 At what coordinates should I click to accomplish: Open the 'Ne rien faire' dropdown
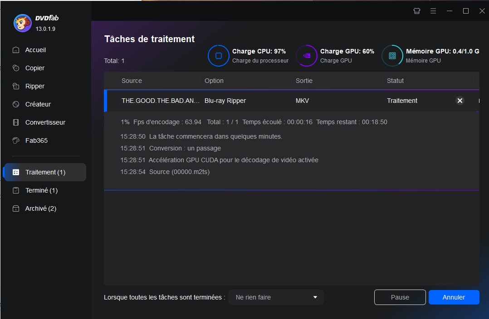point(276,297)
